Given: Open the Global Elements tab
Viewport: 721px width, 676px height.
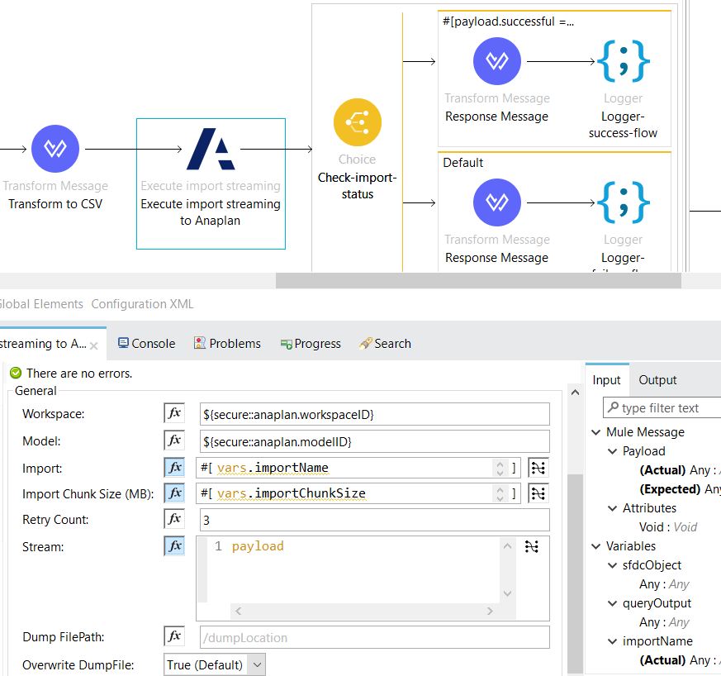Looking at the screenshot, I should 41,304.
